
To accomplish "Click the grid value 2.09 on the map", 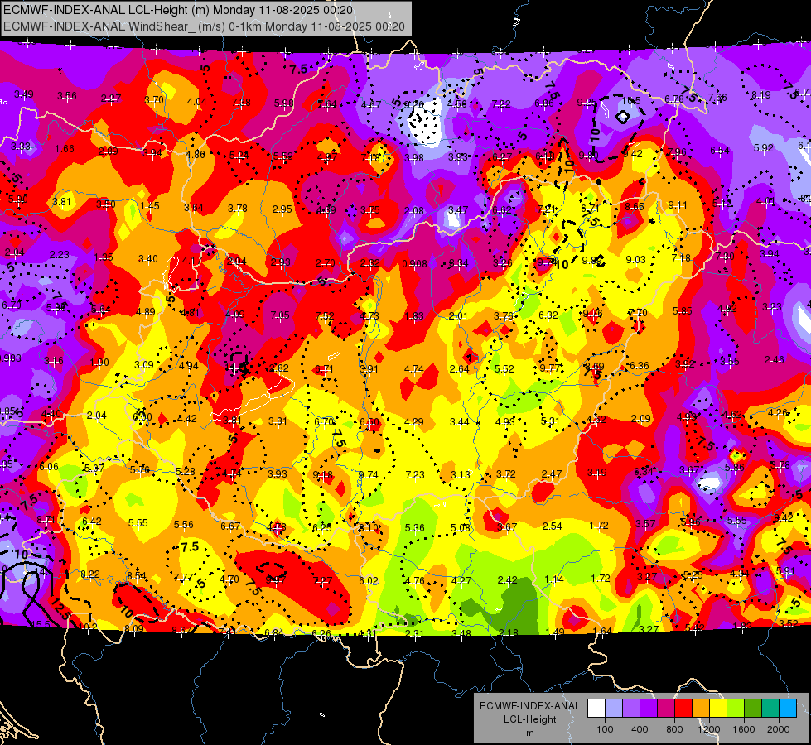I will pos(641,418).
